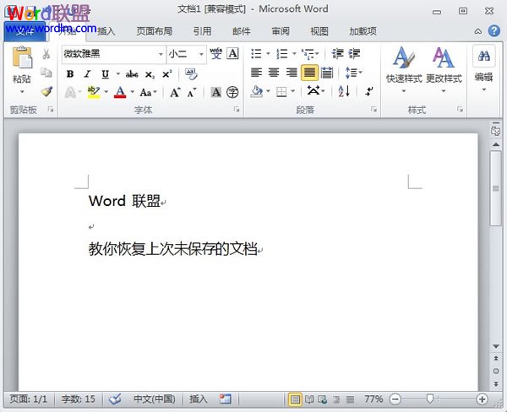Apply red font color
Image resolution: width=507 pixels, height=412 pixels.
120,92
